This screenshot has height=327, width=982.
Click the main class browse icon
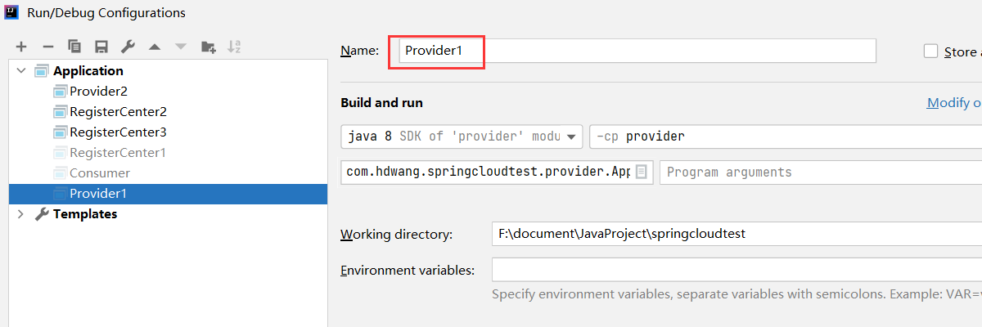point(642,172)
